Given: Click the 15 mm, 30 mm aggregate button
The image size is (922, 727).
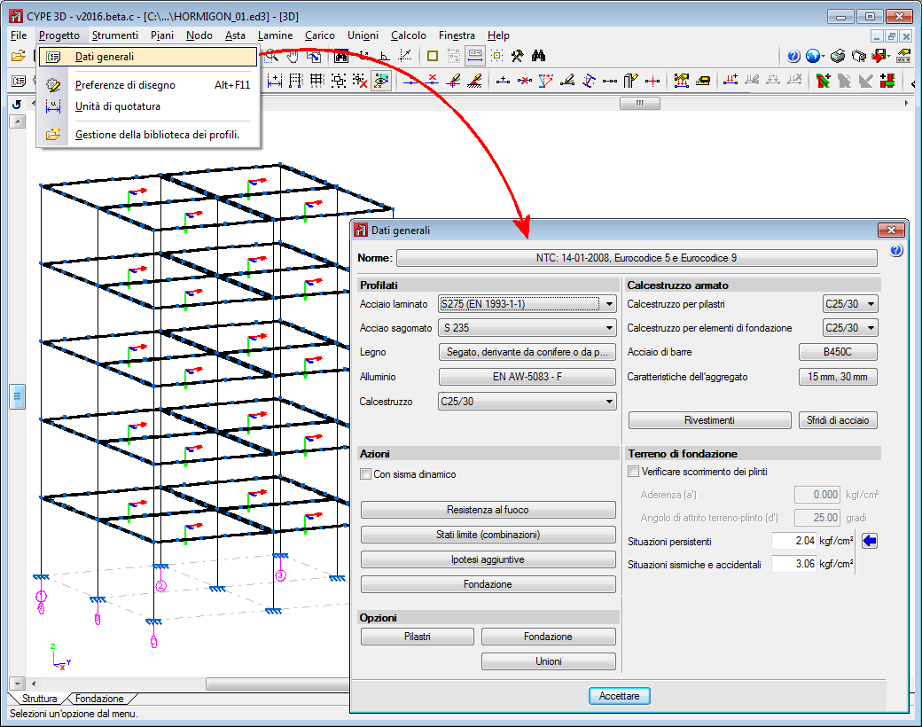Looking at the screenshot, I should tap(838, 377).
